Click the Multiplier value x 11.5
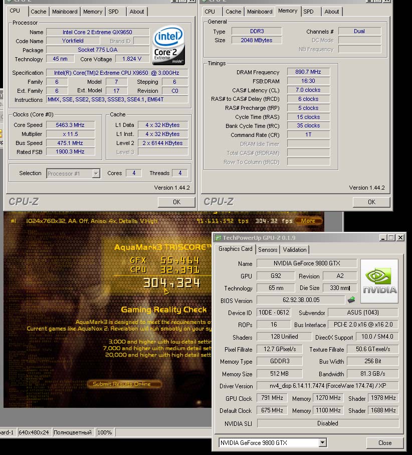Screen dimensions: 412x455 (x=70, y=134)
